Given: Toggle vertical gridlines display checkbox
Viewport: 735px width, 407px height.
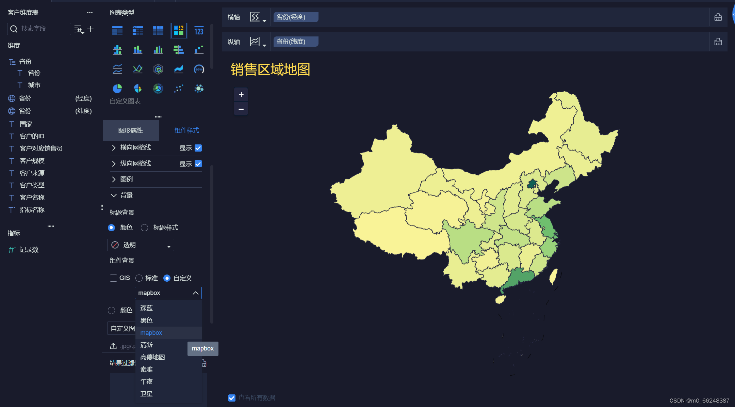Looking at the screenshot, I should (x=198, y=164).
